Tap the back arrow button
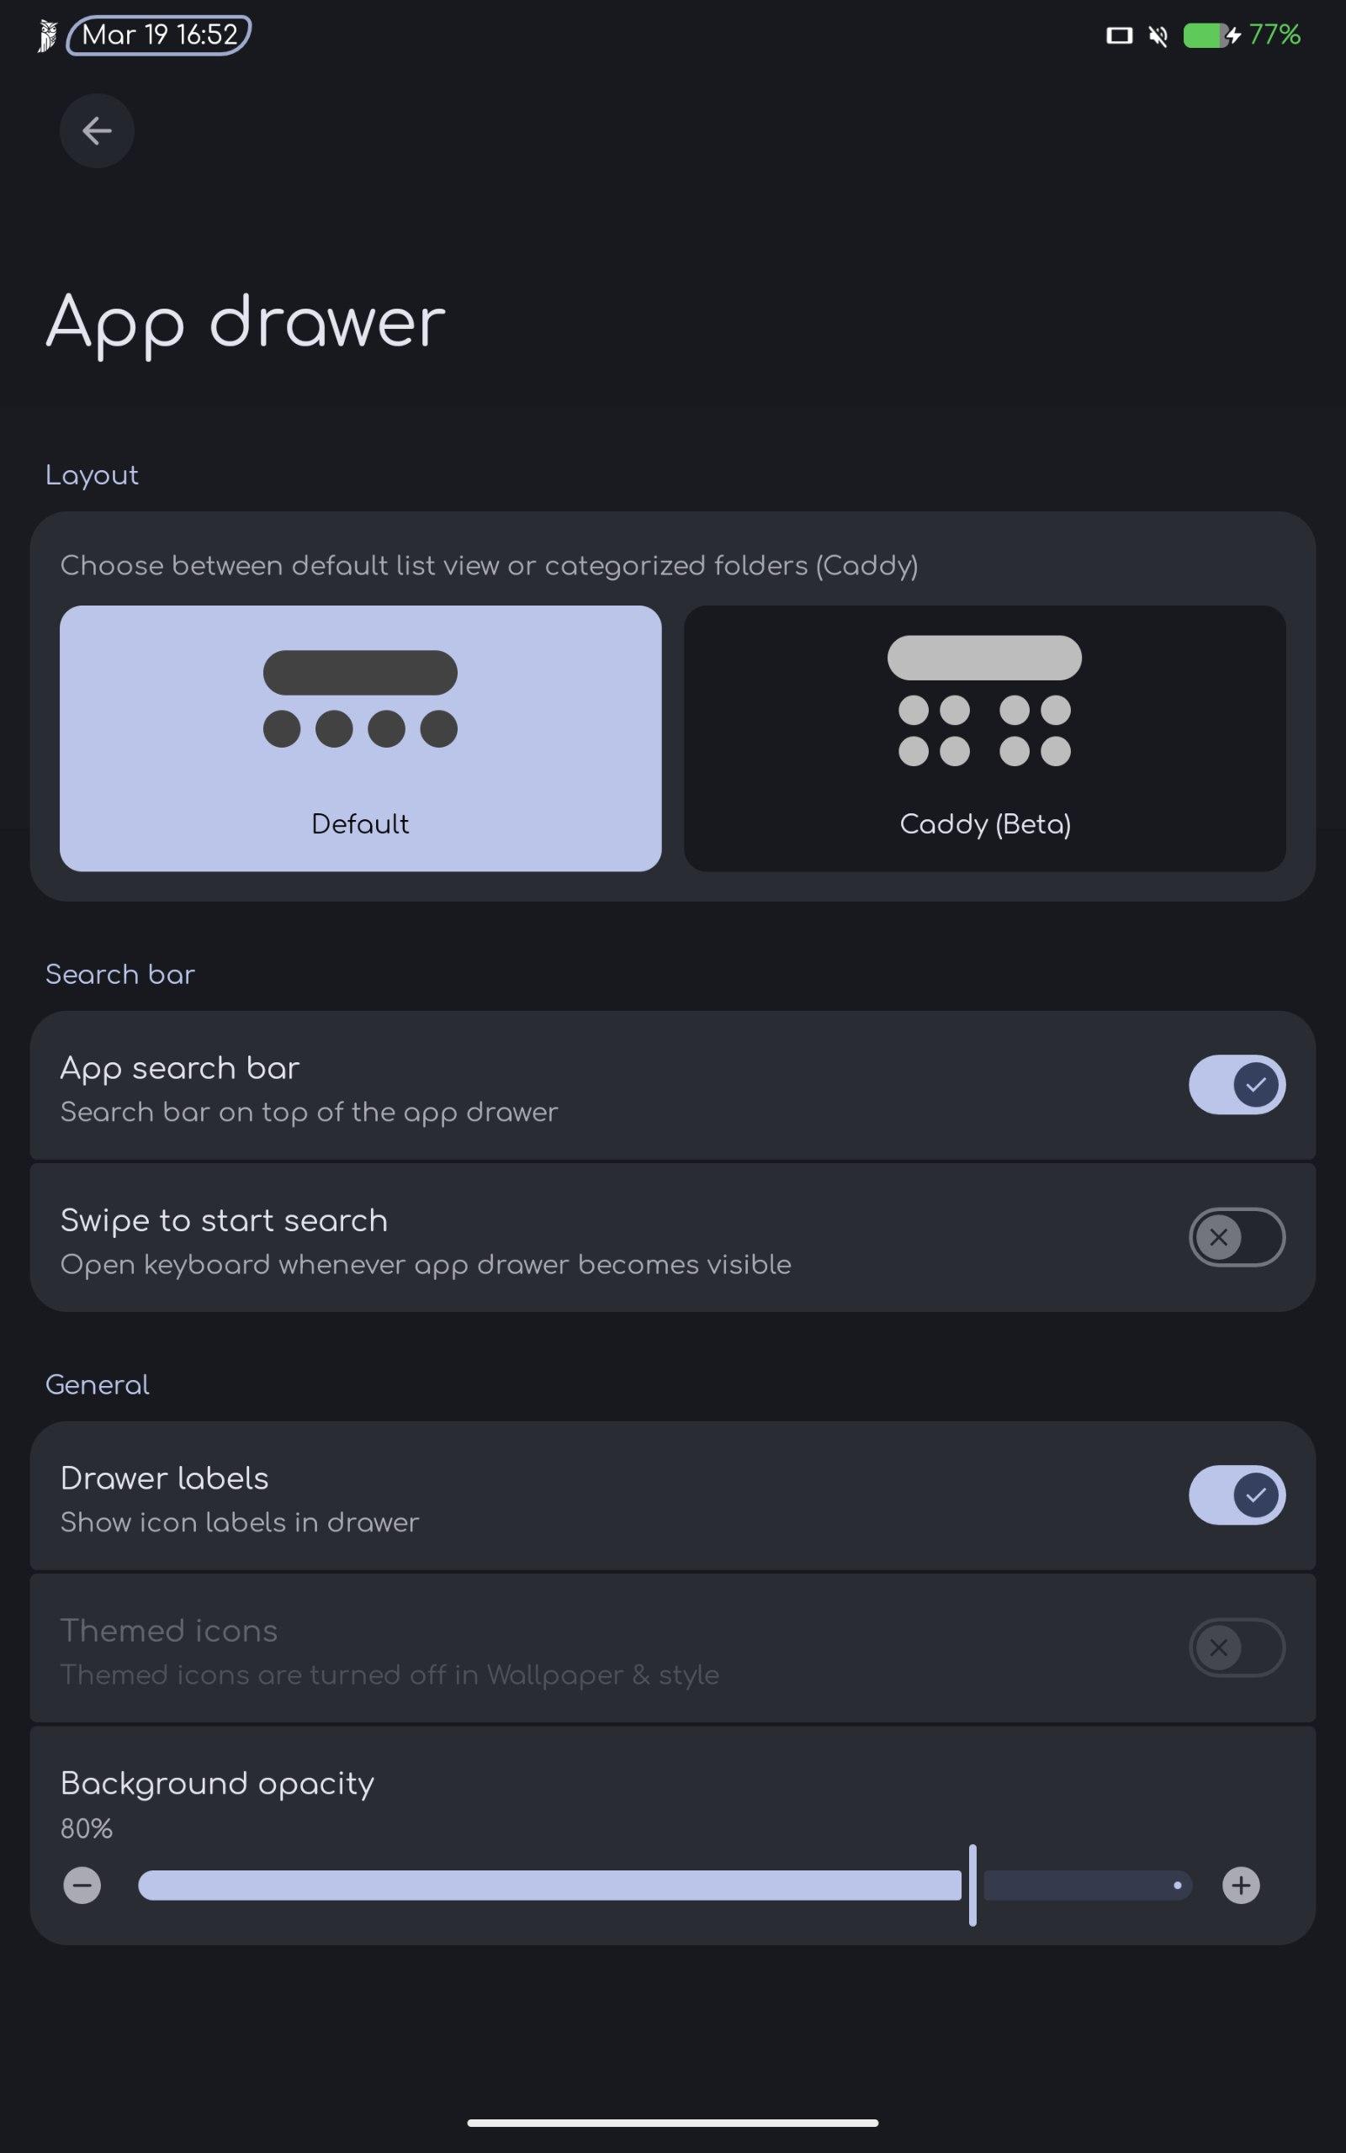The image size is (1346, 2153). pyautogui.click(x=96, y=131)
